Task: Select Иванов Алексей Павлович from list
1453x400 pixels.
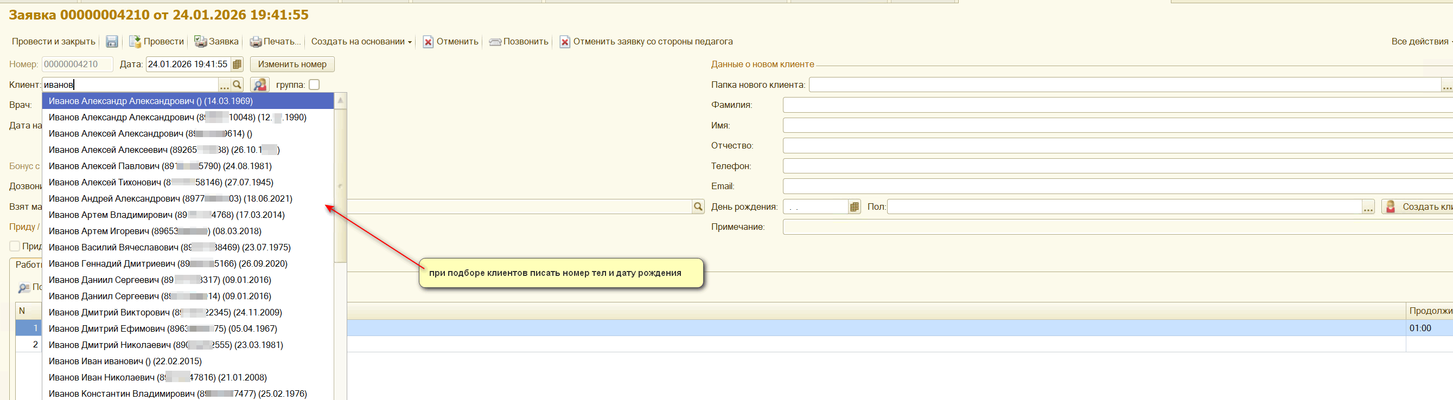Action: (160, 166)
